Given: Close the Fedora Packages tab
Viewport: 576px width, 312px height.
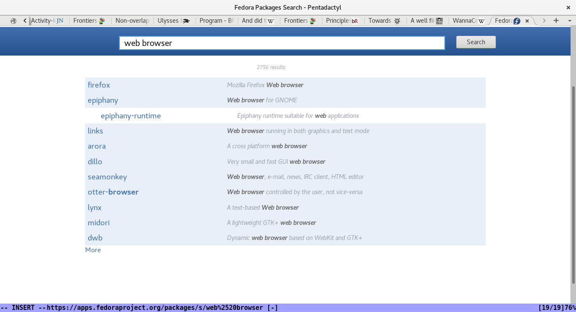Looking at the screenshot, I should 527,21.
